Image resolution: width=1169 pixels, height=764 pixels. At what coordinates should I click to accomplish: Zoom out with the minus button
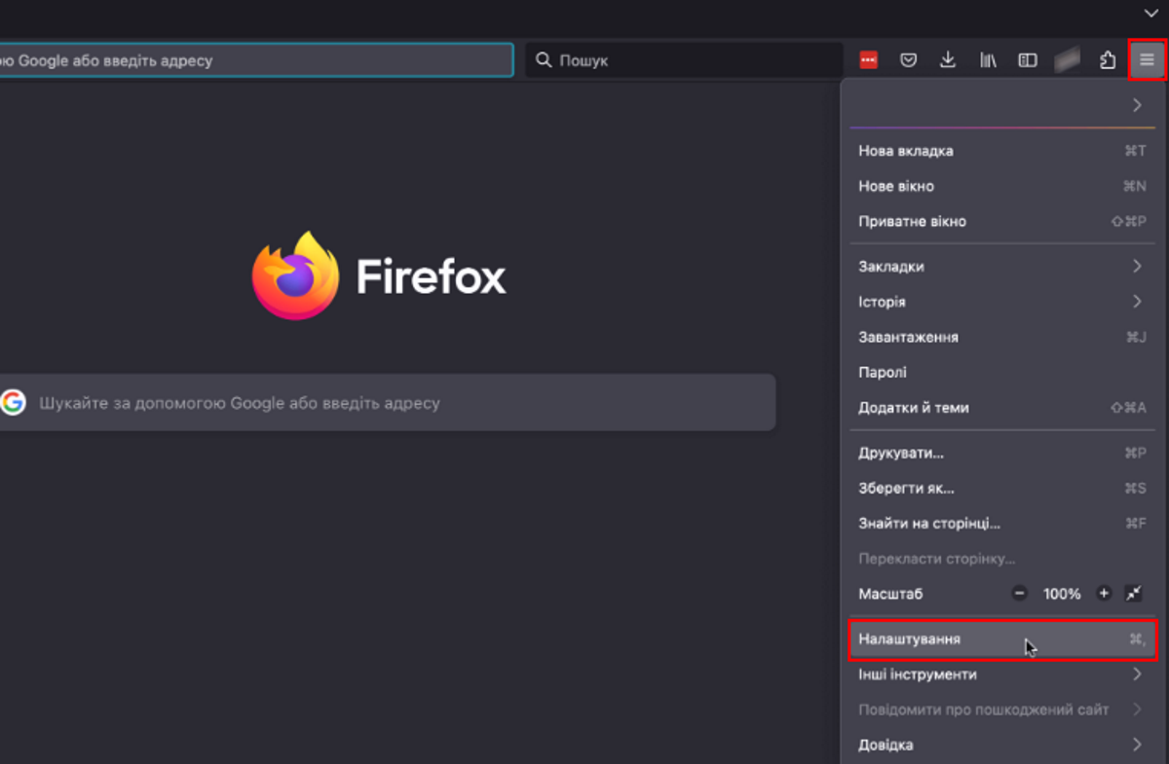tap(1019, 594)
